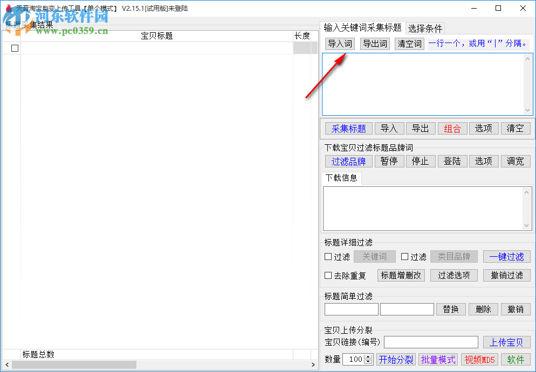
Task: Click the 过滤选项 button
Action: tap(454, 276)
